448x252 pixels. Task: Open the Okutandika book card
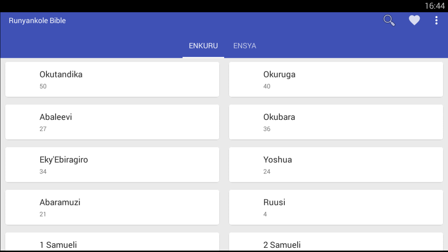(112, 79)
